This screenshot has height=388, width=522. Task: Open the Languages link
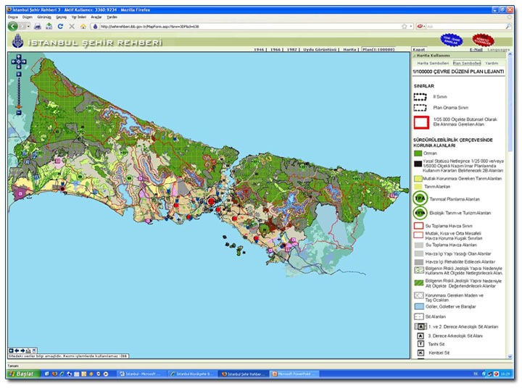[x=498, y=49]
